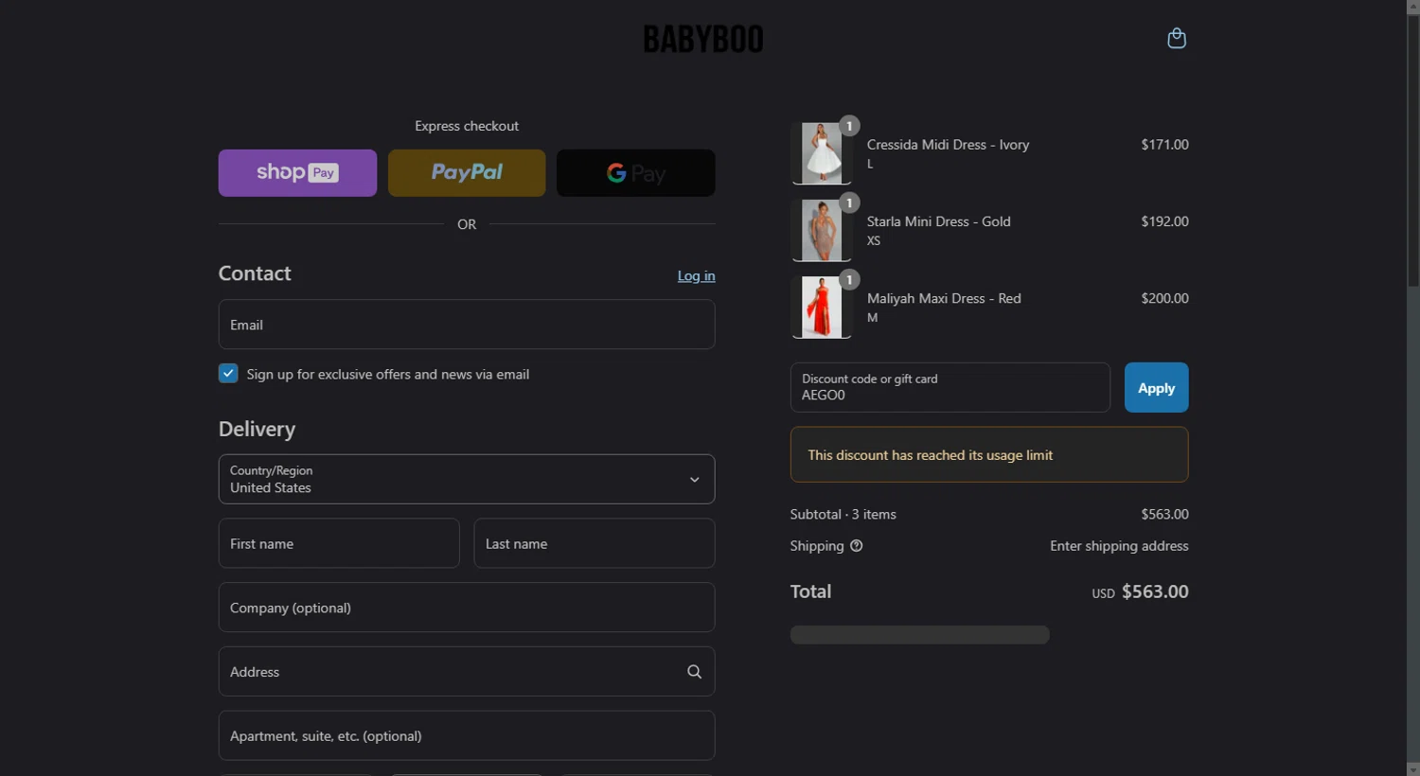Click the $192.00 price
The width and height of the screenshot is (1420, 776).
pos(1164,221)
